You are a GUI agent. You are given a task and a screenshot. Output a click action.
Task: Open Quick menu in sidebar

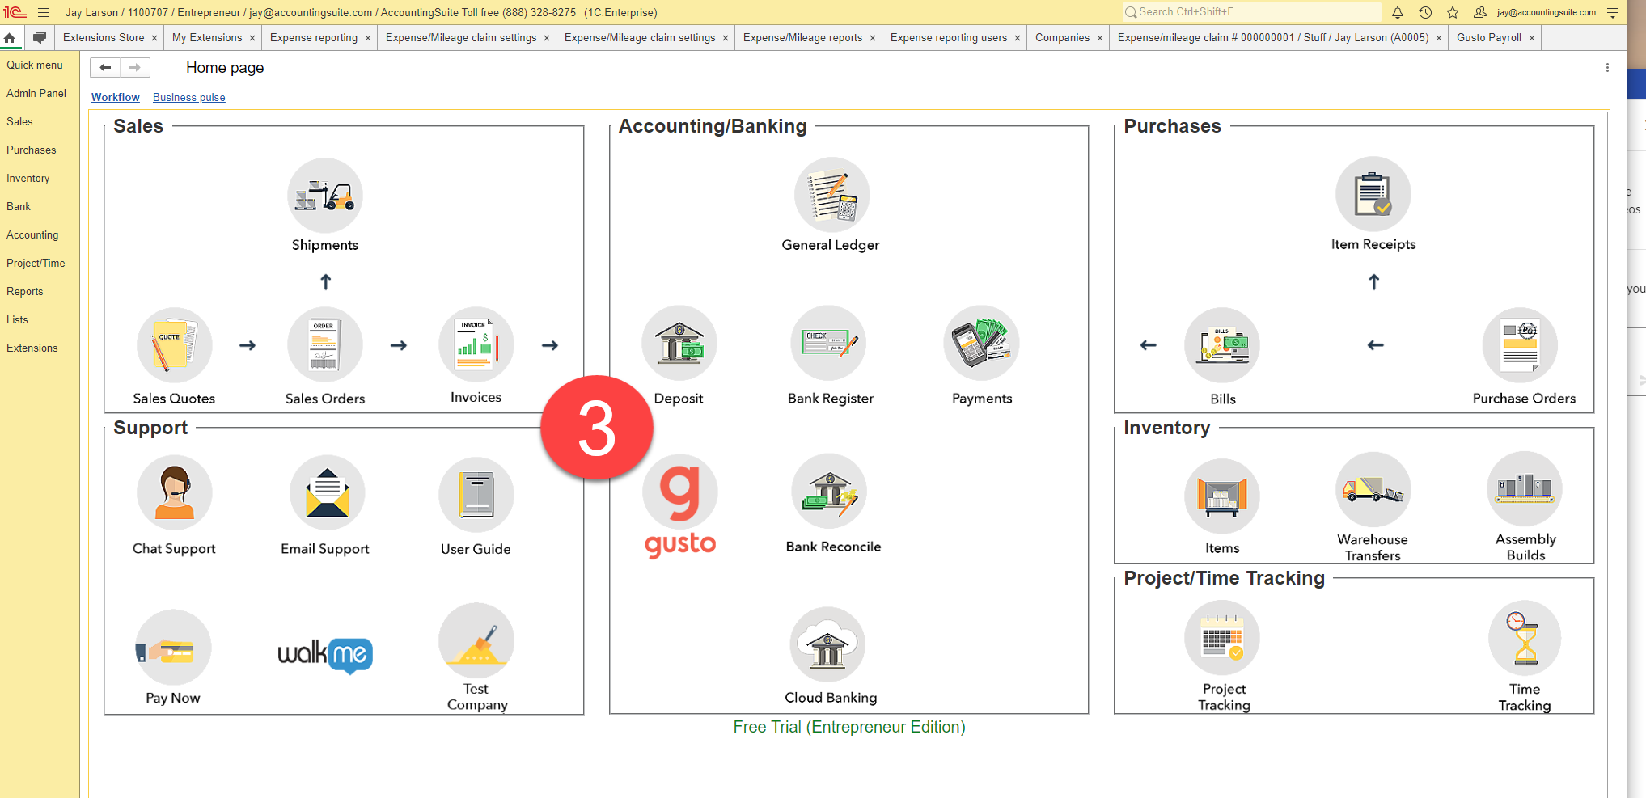pos(35,65)
